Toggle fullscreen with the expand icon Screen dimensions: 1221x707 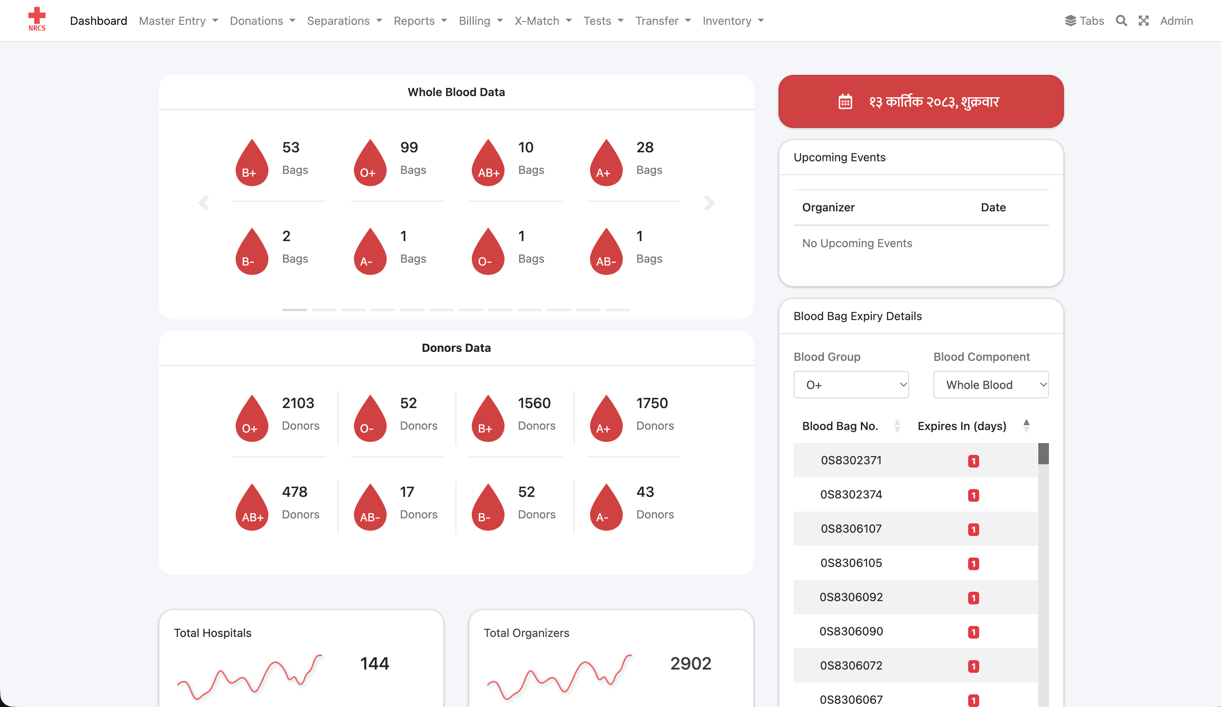click(1144, 21)
